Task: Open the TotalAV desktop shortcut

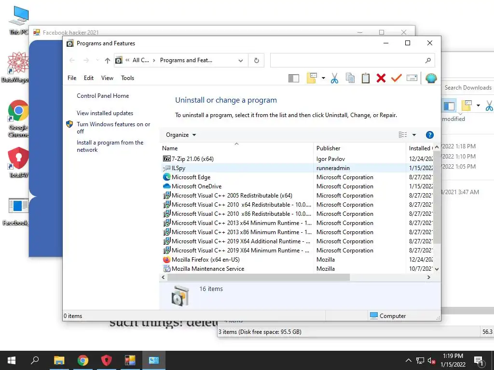Action: pyautogui.click(x=18, y=162)
